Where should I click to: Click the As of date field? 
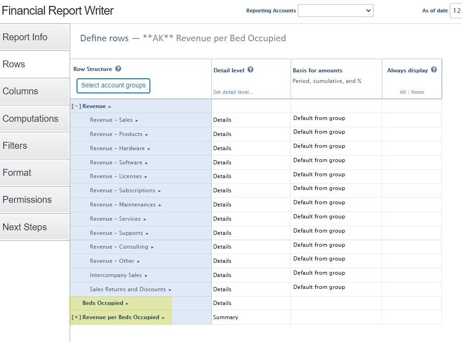(456, 11)
